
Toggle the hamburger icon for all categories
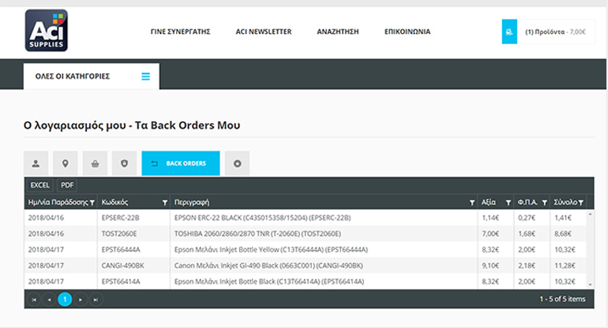point(145,76)
